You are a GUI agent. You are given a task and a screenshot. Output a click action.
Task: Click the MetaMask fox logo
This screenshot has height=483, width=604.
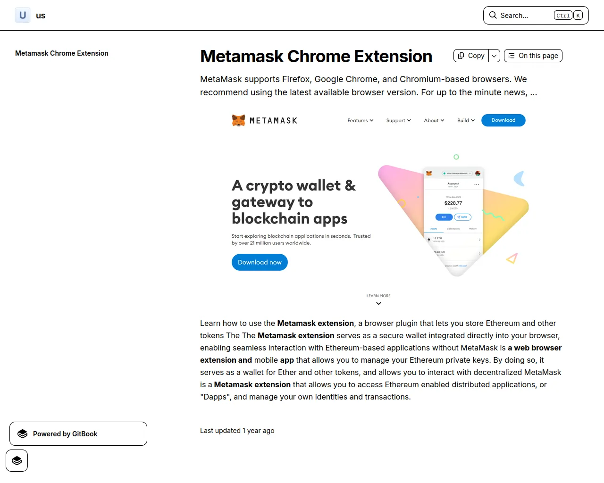pyautogui.click(x=238, y=120)
